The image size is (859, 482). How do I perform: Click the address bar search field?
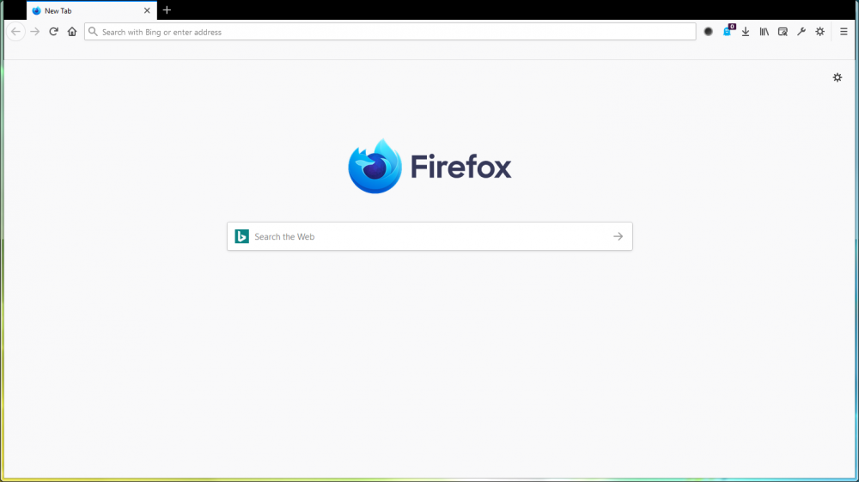(x=390, y=32)
